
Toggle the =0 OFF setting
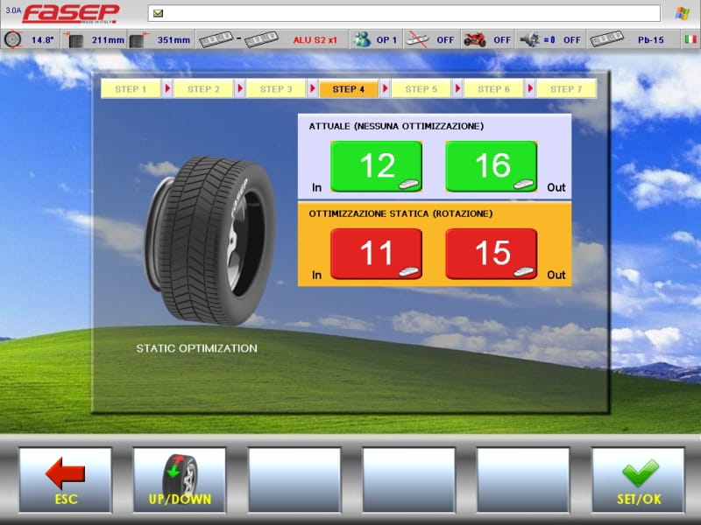(x=549, y=39)
